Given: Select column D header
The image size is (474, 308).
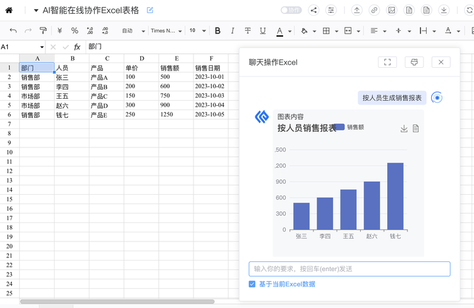Looking at the screenshot, I should 142,59.
